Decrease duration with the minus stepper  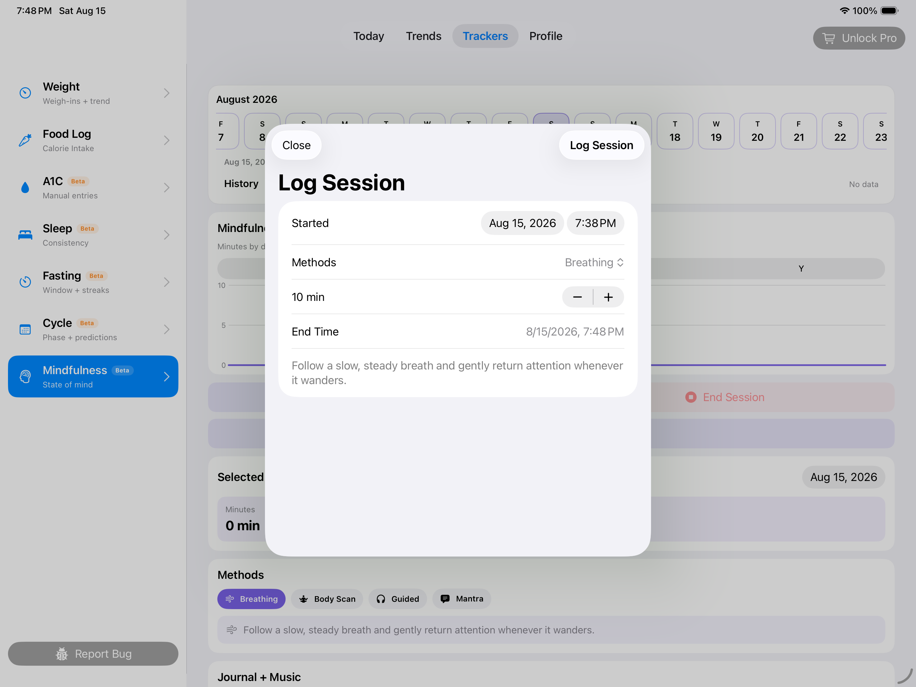(x=577, y=297)
